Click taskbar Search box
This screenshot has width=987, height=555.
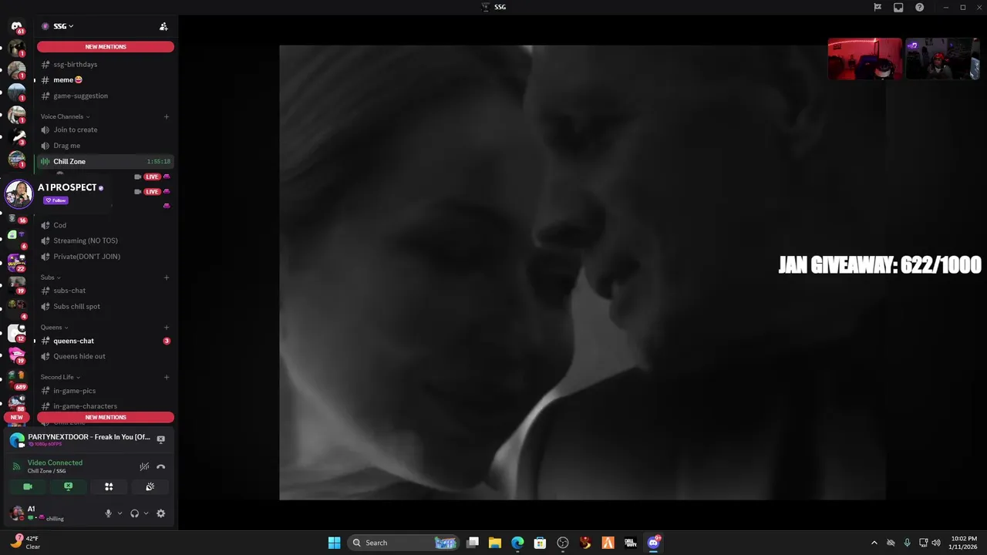pos(403,543)
